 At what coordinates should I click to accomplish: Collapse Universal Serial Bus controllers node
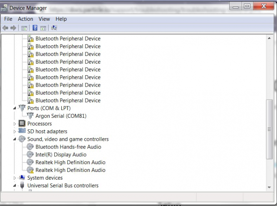tap(15, 186)
